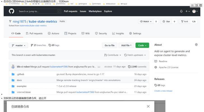Open the master branch selector

click(x=18, y=45)
